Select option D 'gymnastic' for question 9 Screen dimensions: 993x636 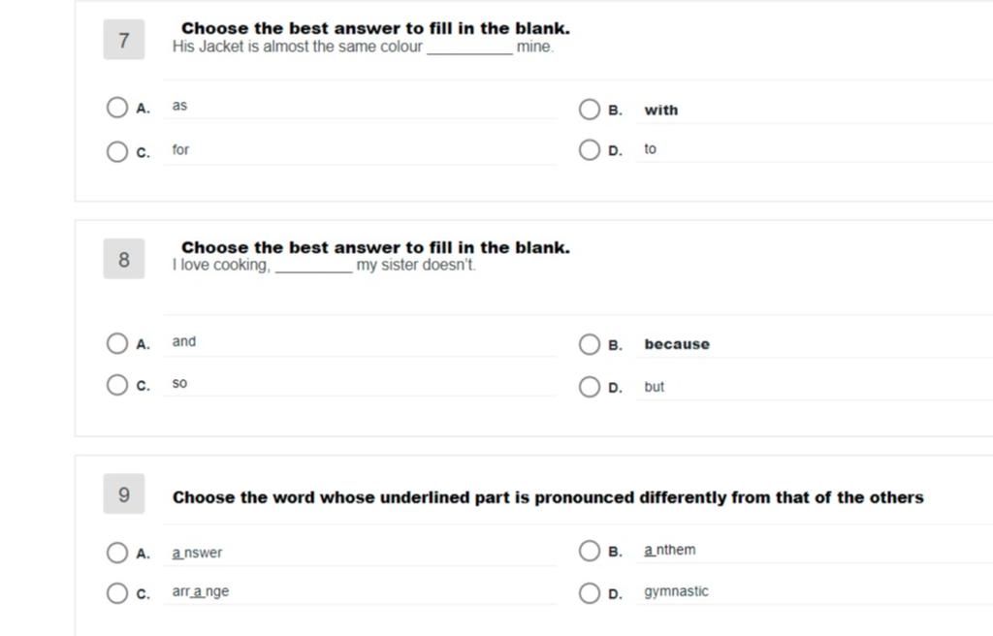click(x=589, y=593)
